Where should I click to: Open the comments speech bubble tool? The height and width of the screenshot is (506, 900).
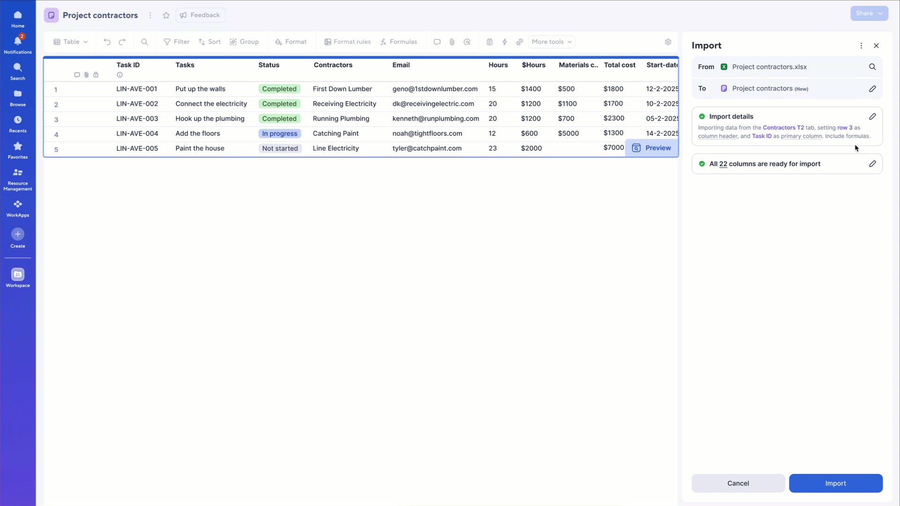tap(437, 42)
